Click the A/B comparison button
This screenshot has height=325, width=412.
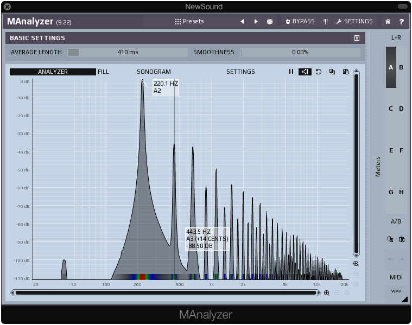tap(396, 221)
